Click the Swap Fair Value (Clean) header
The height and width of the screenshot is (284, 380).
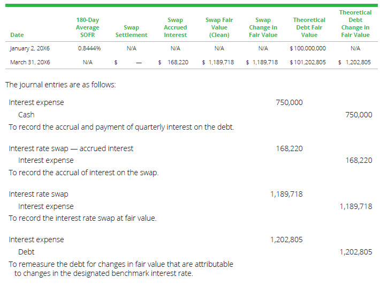click(219, 27)
